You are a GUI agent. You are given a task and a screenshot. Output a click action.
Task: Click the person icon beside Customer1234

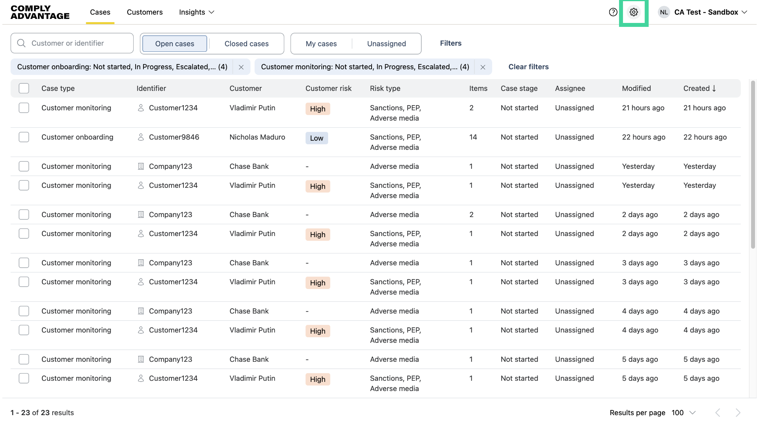click(x=141, y=108)
